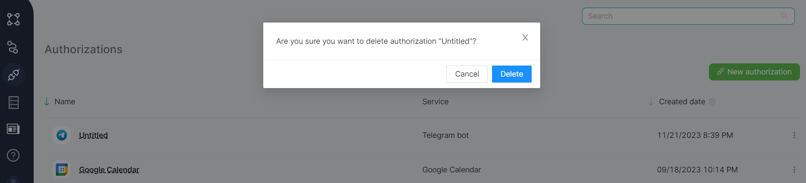Screen dimensions: 806x183
Task: Click the search magnifier icon
Action: (784, 16)
